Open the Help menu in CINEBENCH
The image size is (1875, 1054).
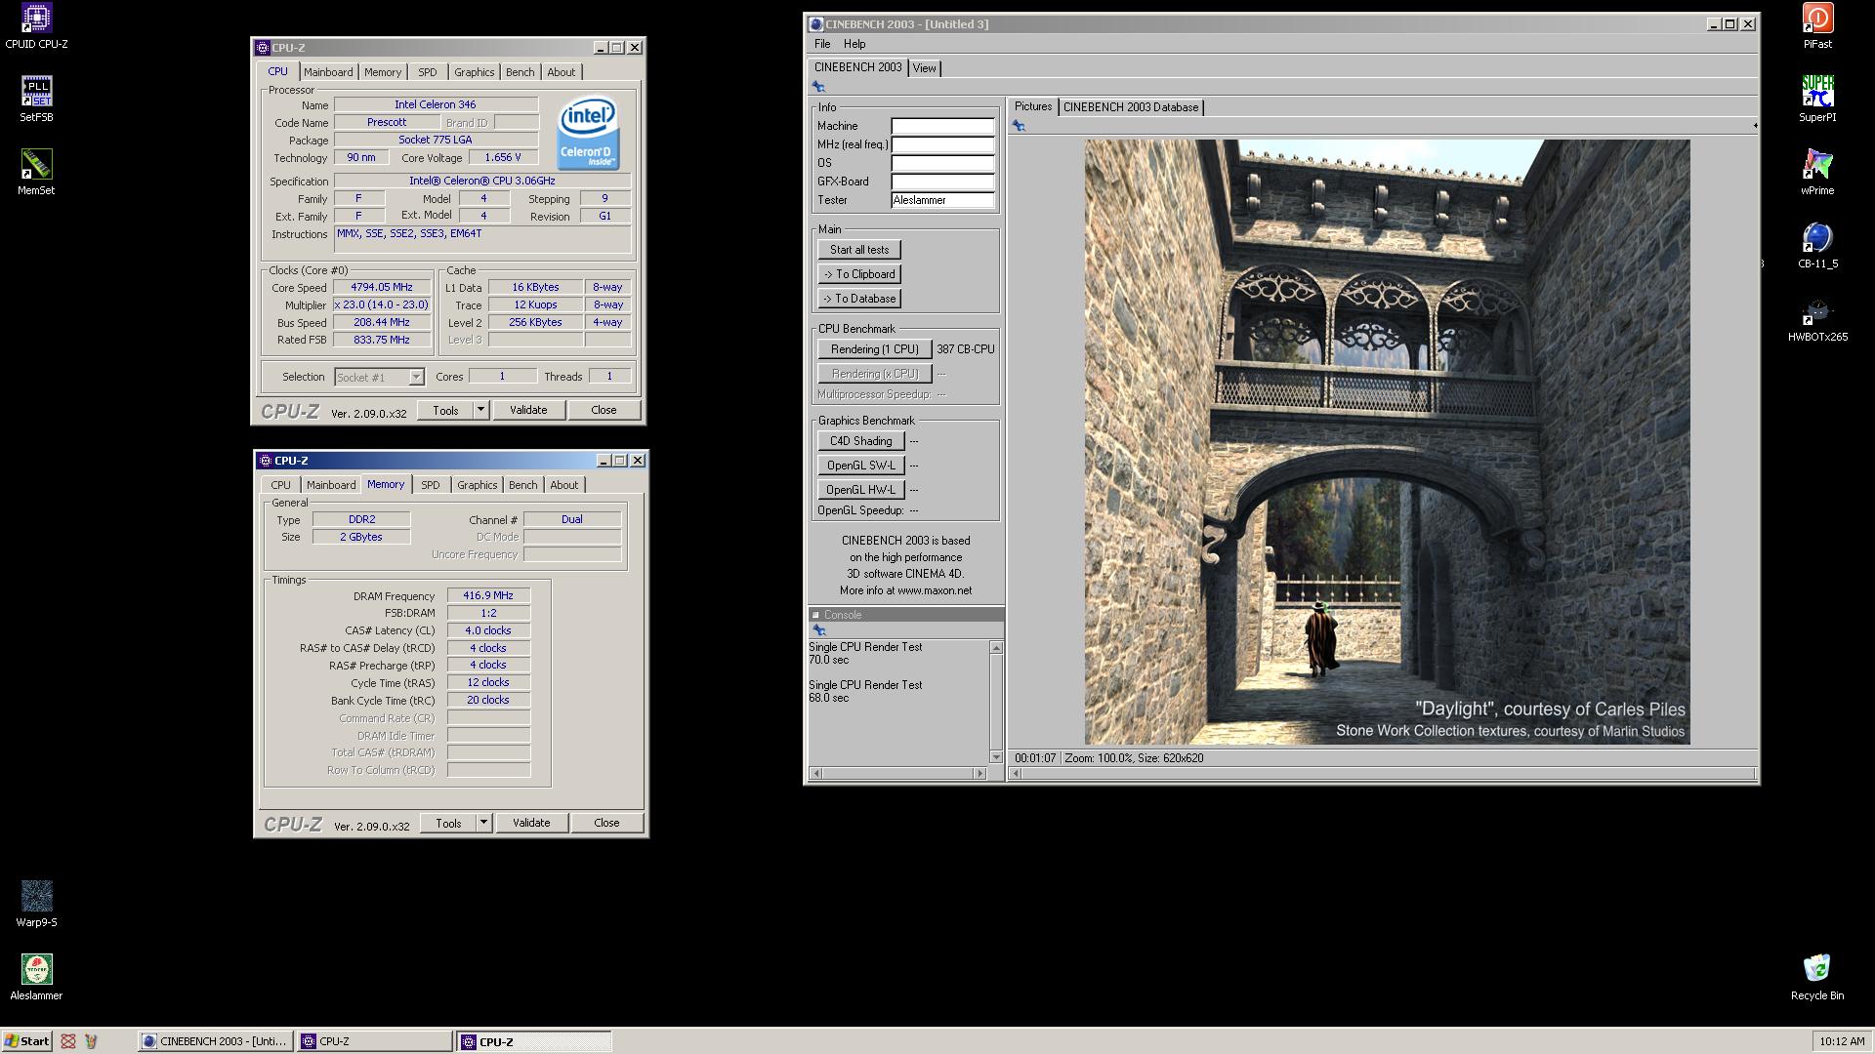tap(854, 44)
